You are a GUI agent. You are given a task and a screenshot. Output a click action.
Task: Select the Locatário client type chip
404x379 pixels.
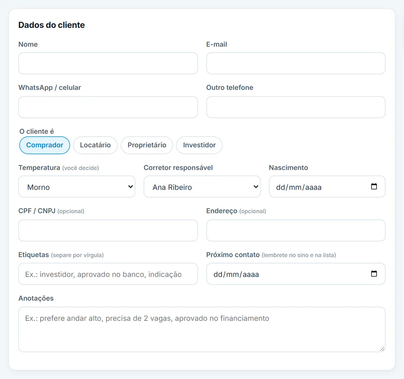coord(95,145)
